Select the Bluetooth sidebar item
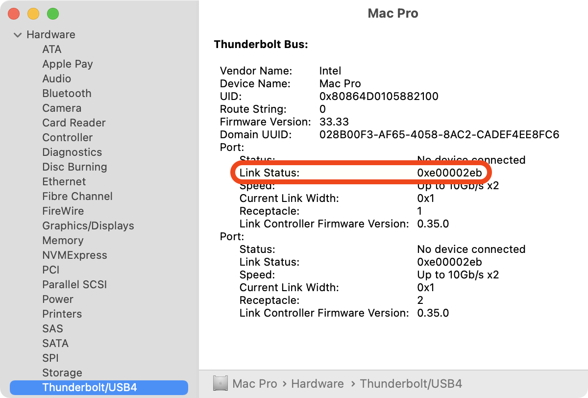This screenshot has height=398, width=588. click(x=67, y=93)
